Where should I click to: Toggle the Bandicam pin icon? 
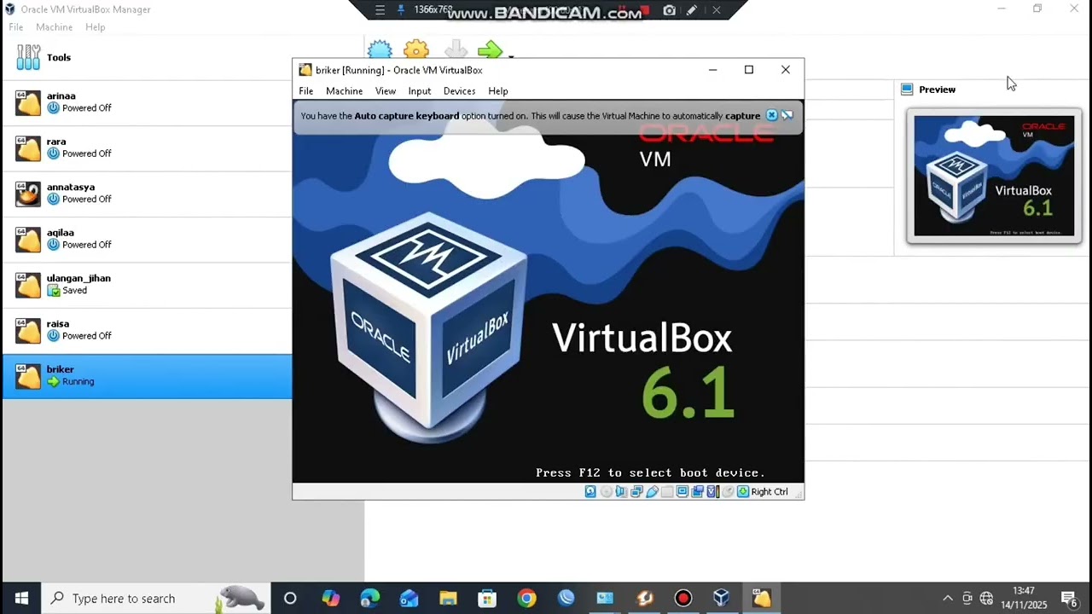402,10
